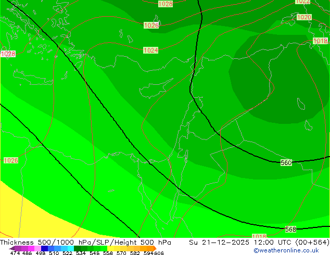Click the legend value 558
330x255 pixels.
[108, 253]
